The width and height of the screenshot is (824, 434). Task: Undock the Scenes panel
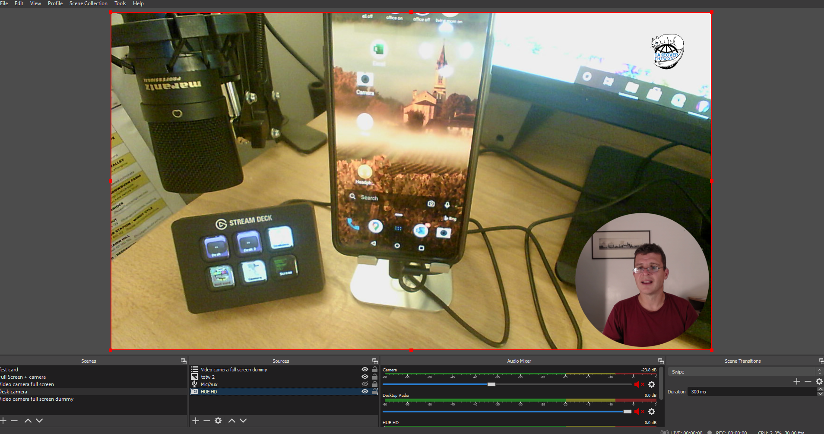pyautogui.click(x=184, y=361)
